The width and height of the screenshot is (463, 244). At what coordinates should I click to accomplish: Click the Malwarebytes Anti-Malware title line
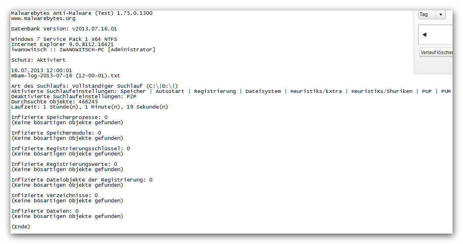click(x=81, y=13)
